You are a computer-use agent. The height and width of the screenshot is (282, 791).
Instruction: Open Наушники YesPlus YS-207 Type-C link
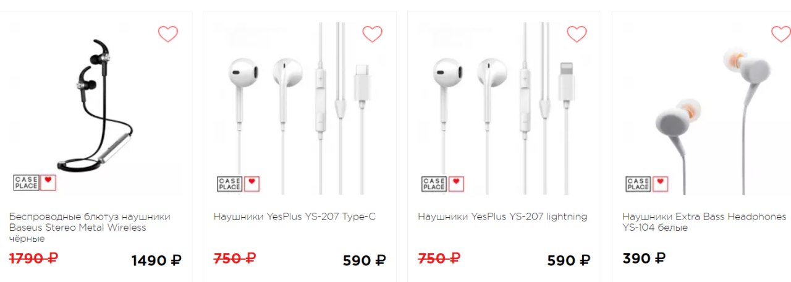[x=294, y=217]
